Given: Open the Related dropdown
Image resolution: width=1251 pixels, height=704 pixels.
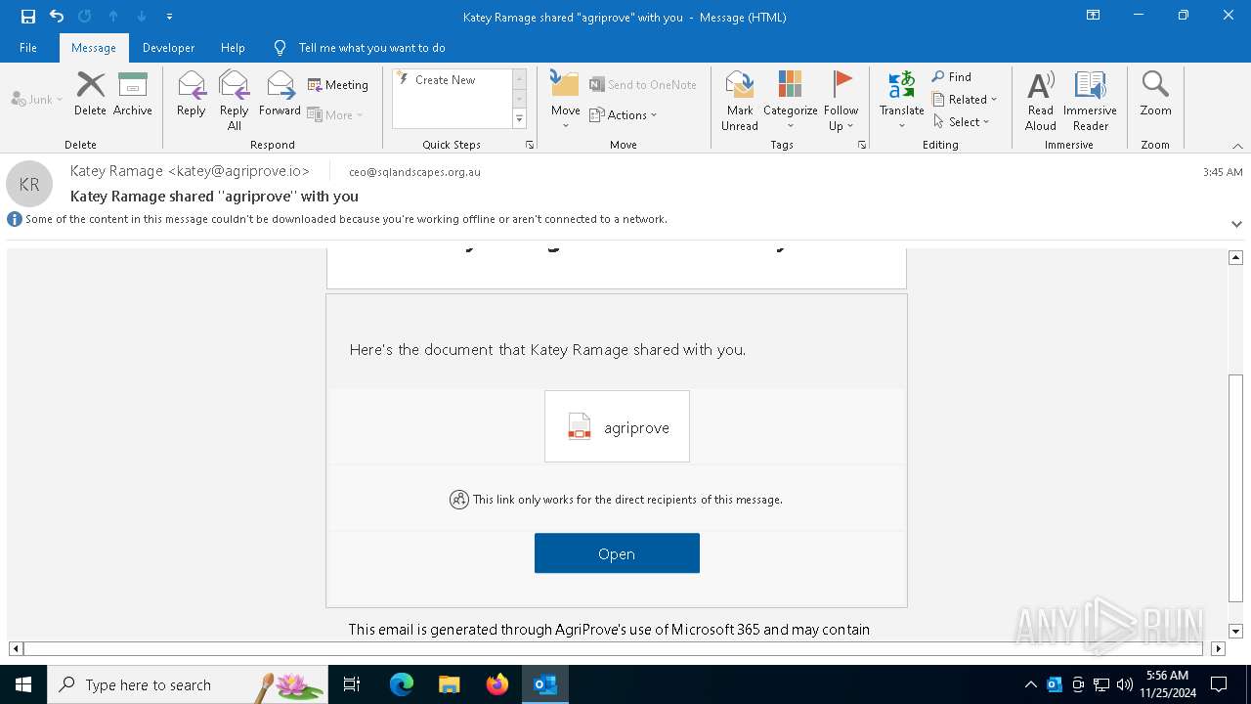Looking at the screenshot, I should point(966,99).
